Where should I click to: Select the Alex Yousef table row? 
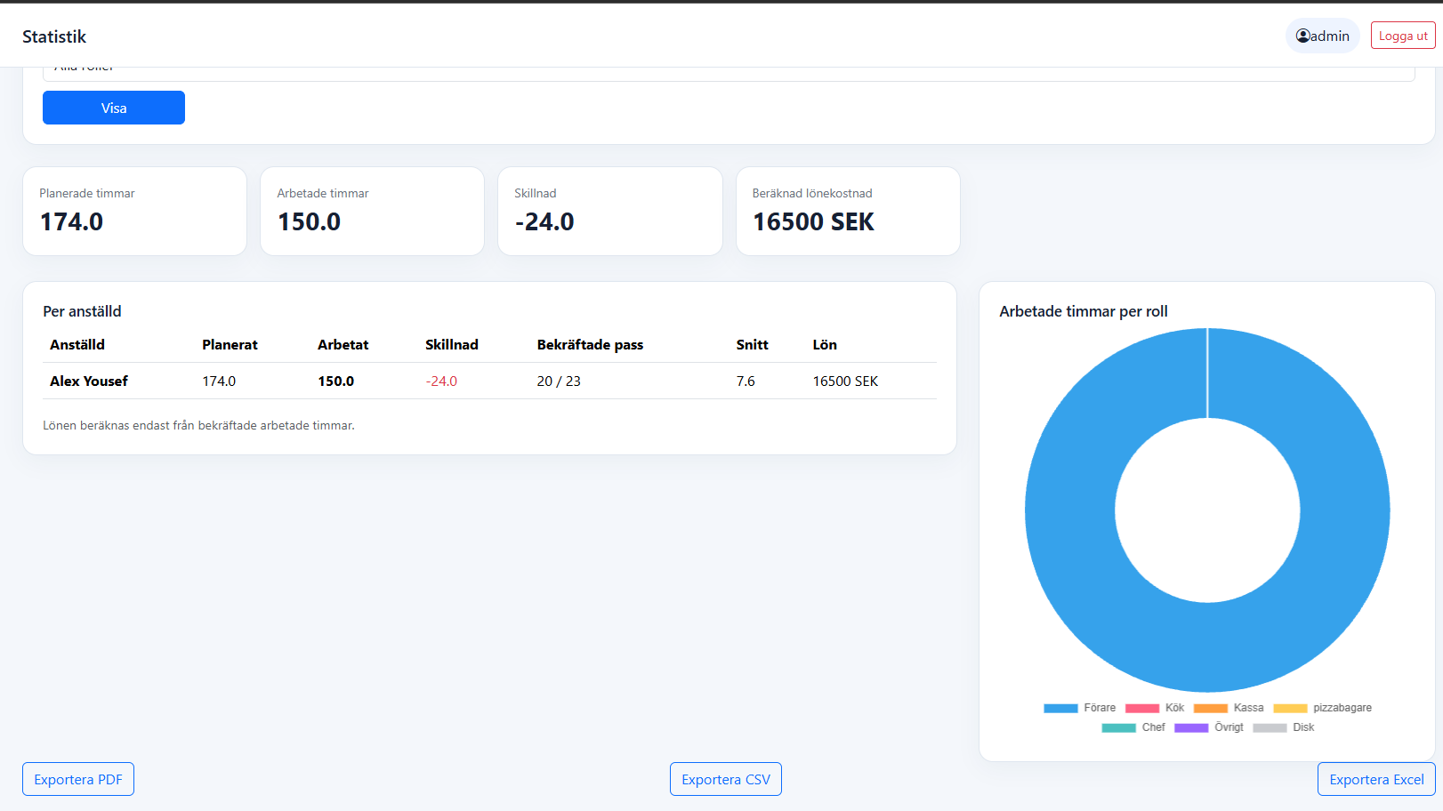(489, 381)
